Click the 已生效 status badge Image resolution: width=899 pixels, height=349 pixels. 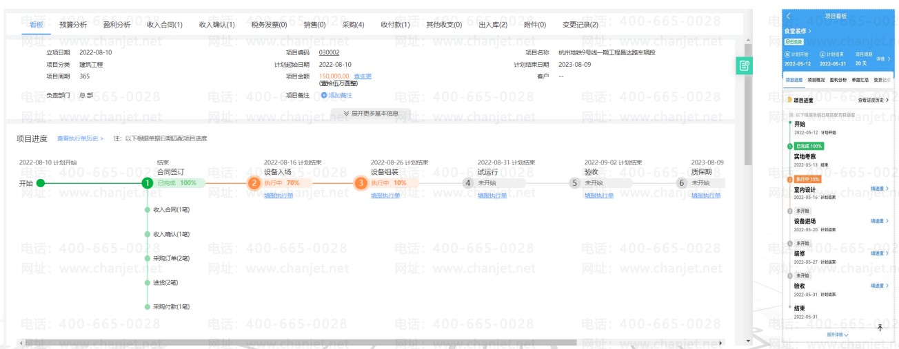(x=794, y=42)
